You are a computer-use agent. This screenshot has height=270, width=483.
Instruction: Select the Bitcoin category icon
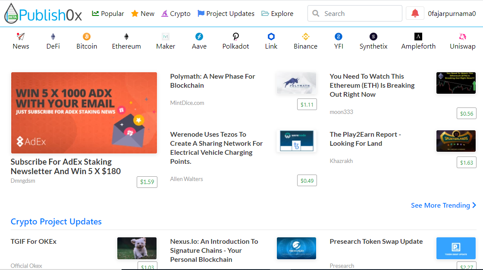87,37
